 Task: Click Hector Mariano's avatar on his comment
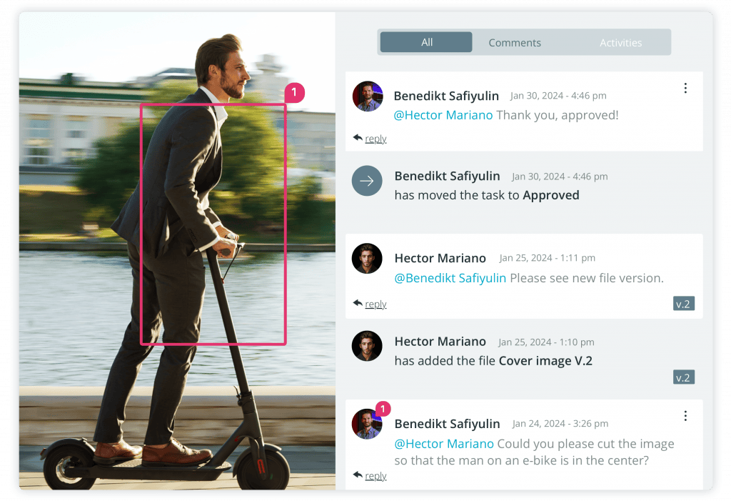coord(367,259)
